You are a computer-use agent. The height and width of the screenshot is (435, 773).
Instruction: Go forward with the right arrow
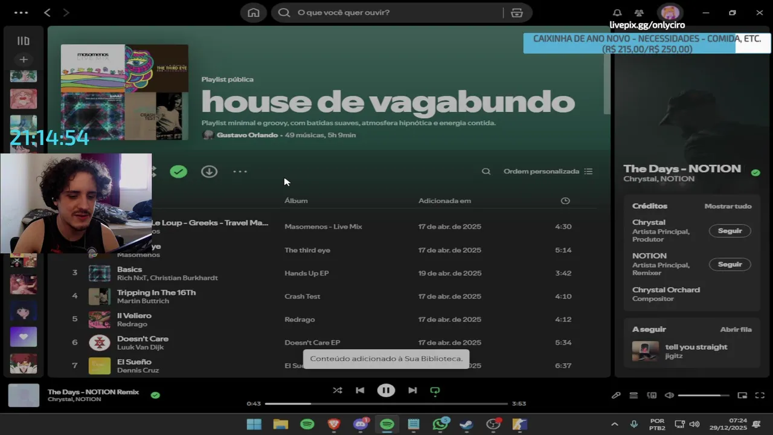click(66, 13)
